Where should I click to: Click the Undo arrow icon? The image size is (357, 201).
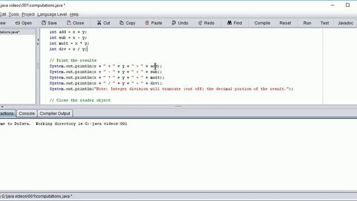pos(173,23)
